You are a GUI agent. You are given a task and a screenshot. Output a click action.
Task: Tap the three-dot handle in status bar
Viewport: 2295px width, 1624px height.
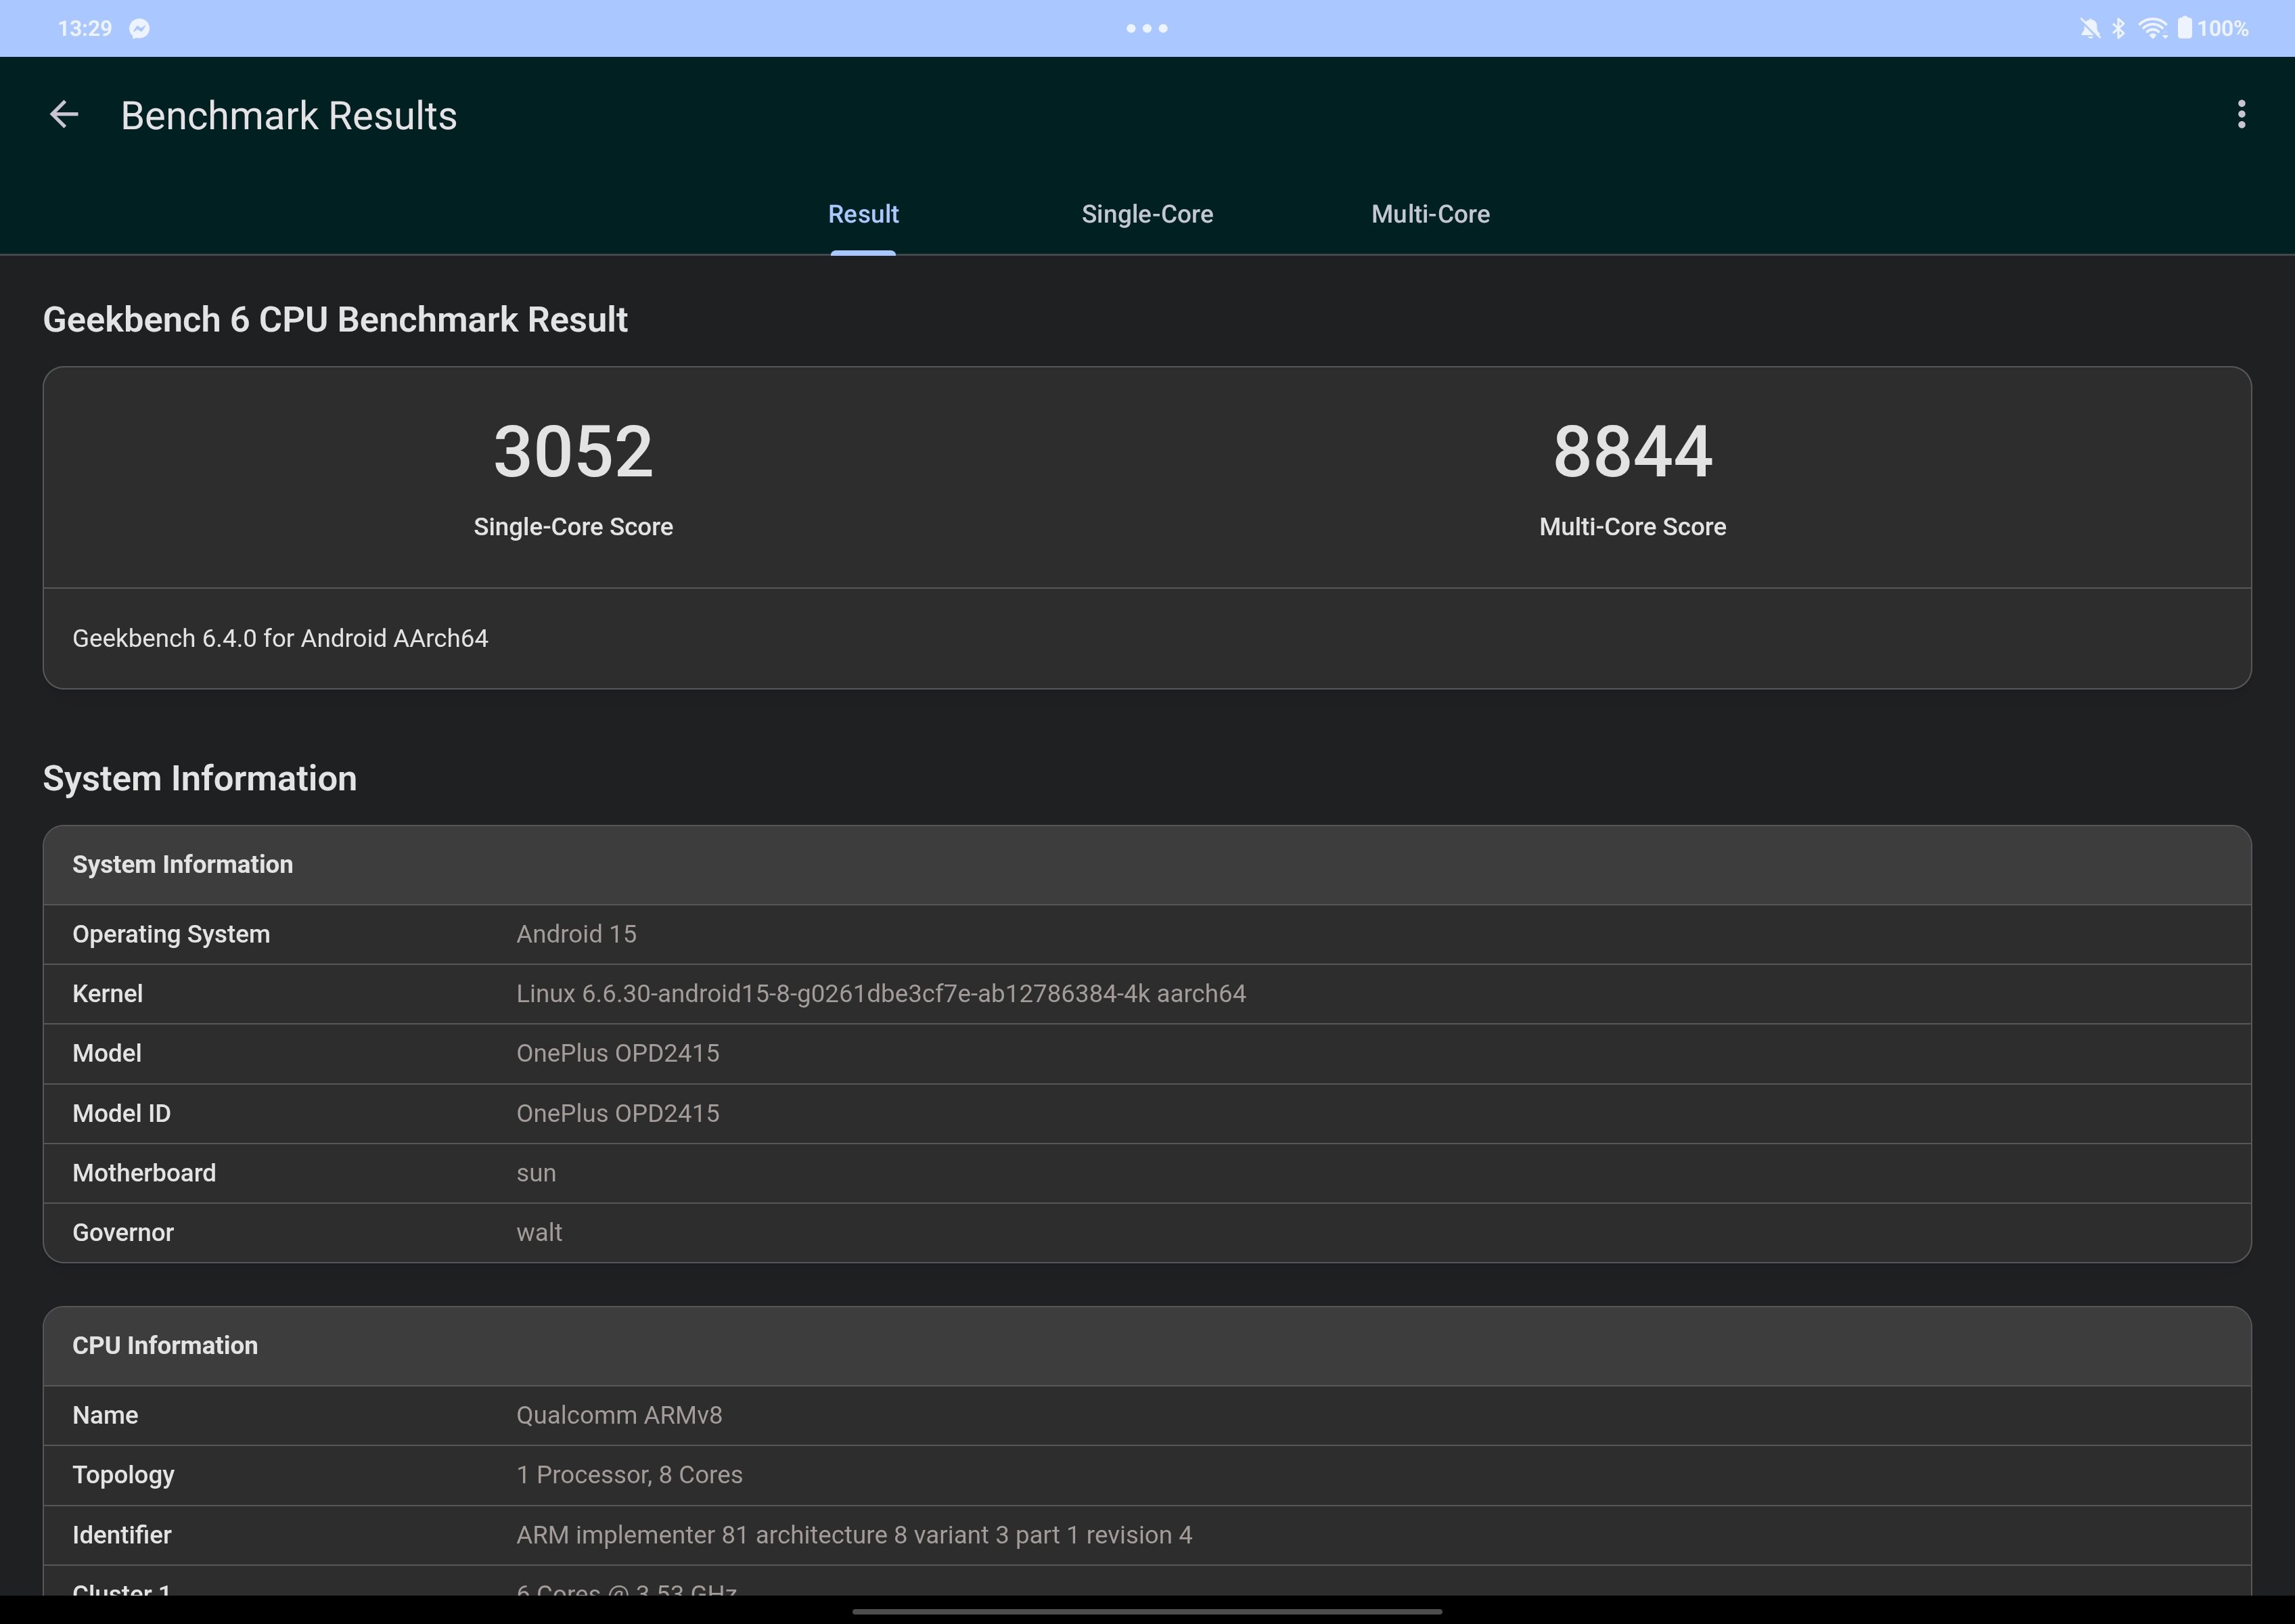[x=1147, y=28]
